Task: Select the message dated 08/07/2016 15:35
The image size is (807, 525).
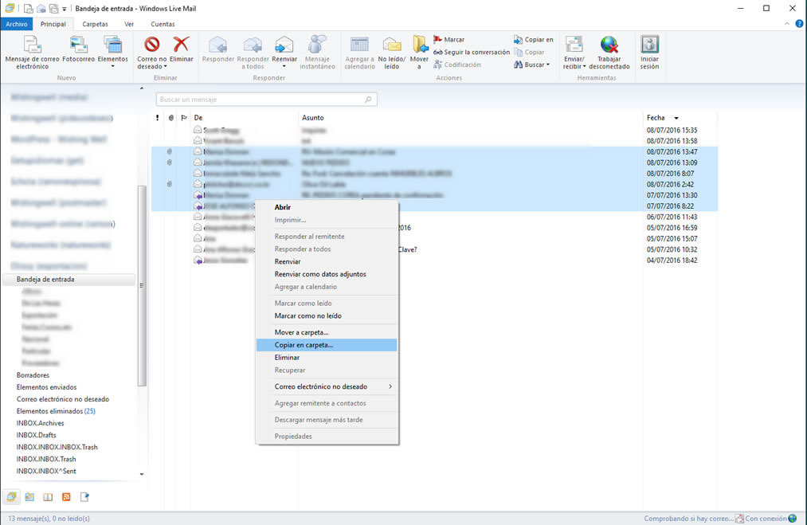Action: coord(434,130)
